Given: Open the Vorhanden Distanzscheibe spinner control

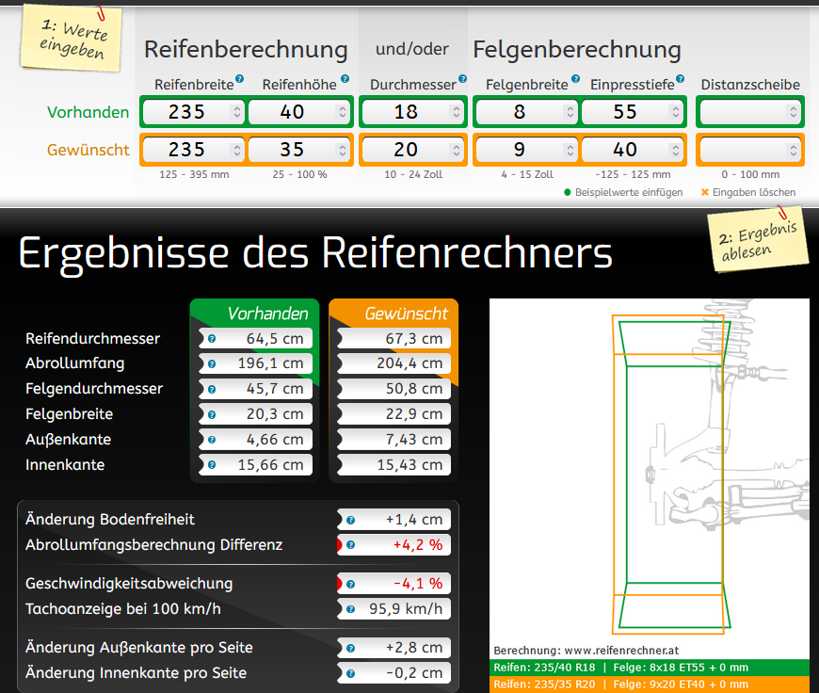Looking at the screenshot, I should [x=794, y=112].
